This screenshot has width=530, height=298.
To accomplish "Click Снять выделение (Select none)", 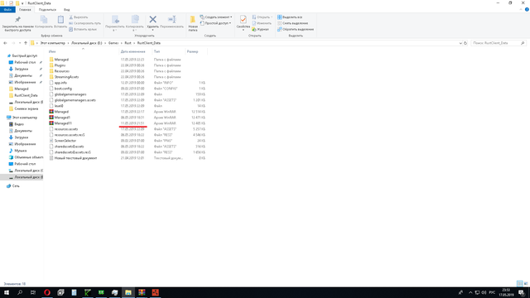I will pyautogui.click(x=292, y=23).
